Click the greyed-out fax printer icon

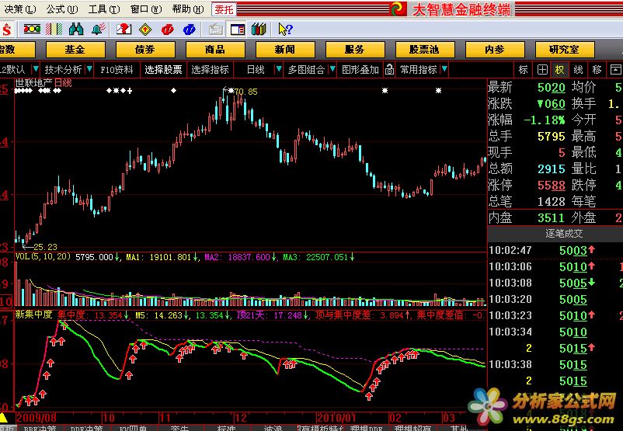(216, 30)
